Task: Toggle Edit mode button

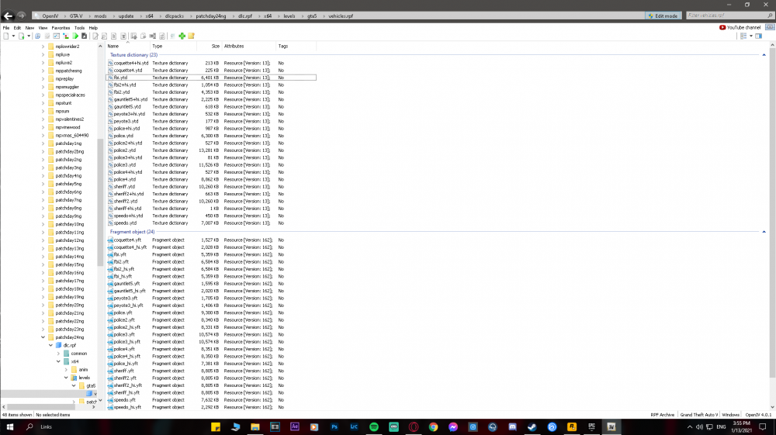Action: [663, 16]
